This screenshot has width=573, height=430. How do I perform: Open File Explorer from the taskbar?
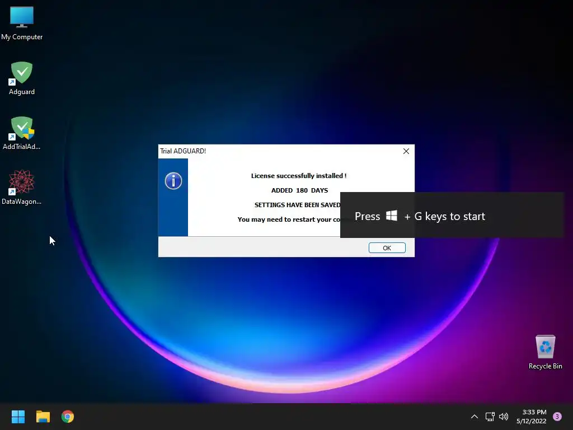tap(43, 417)
